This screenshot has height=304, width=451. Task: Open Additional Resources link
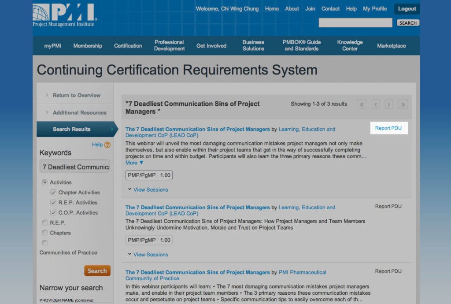click(80, 112)
